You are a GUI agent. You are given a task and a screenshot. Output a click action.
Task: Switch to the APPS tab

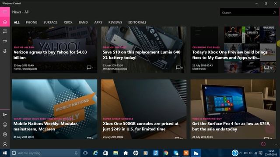click(x=98, y=22)
